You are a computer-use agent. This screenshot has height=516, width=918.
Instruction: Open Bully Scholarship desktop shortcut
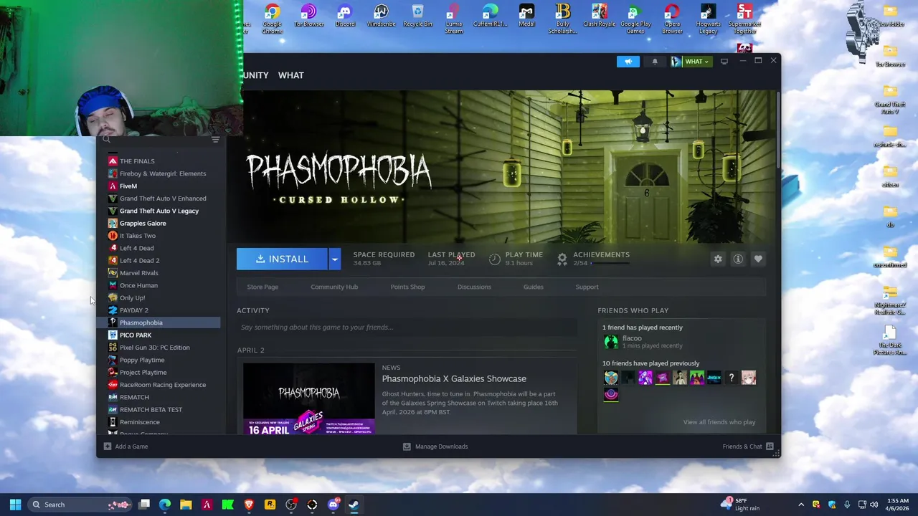tap(563, 19)
